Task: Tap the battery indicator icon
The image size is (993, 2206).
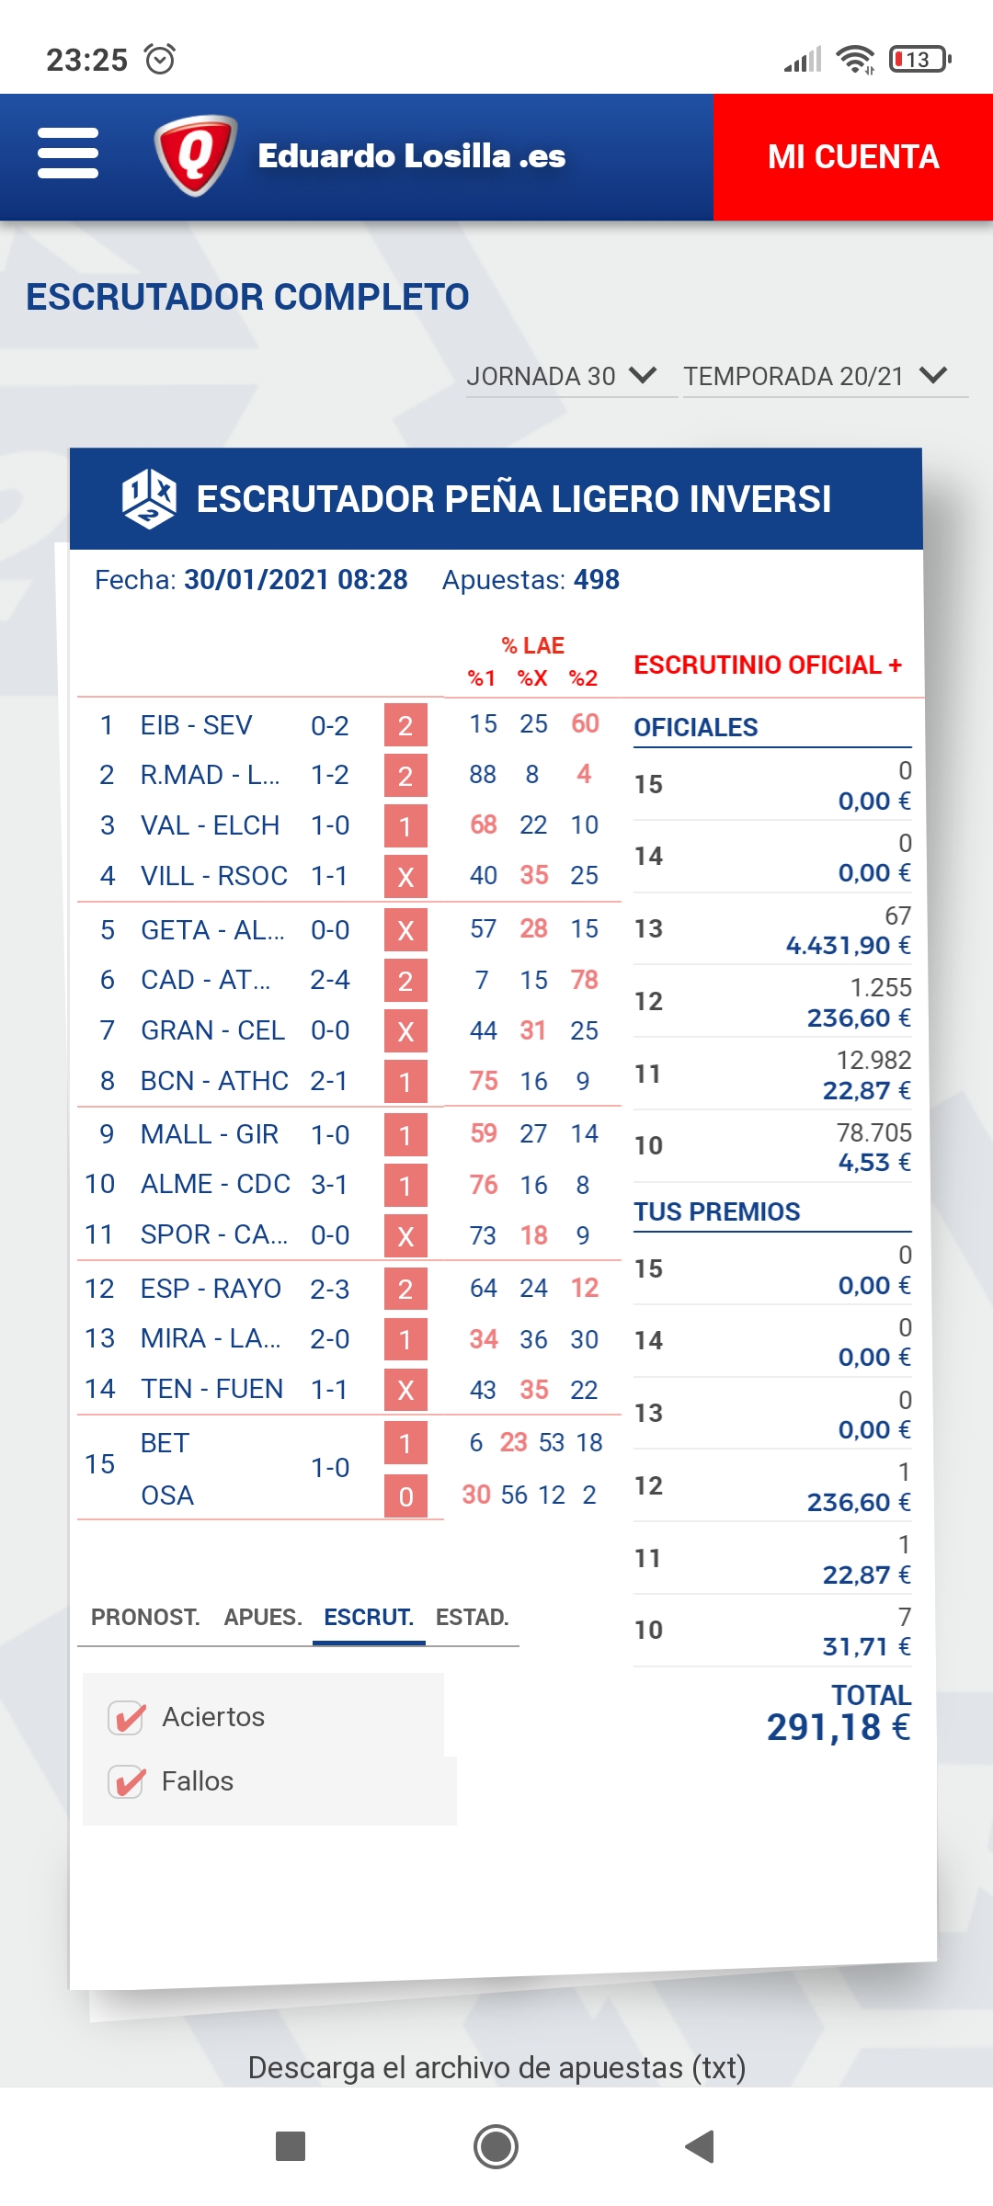Action: (919, 60)
